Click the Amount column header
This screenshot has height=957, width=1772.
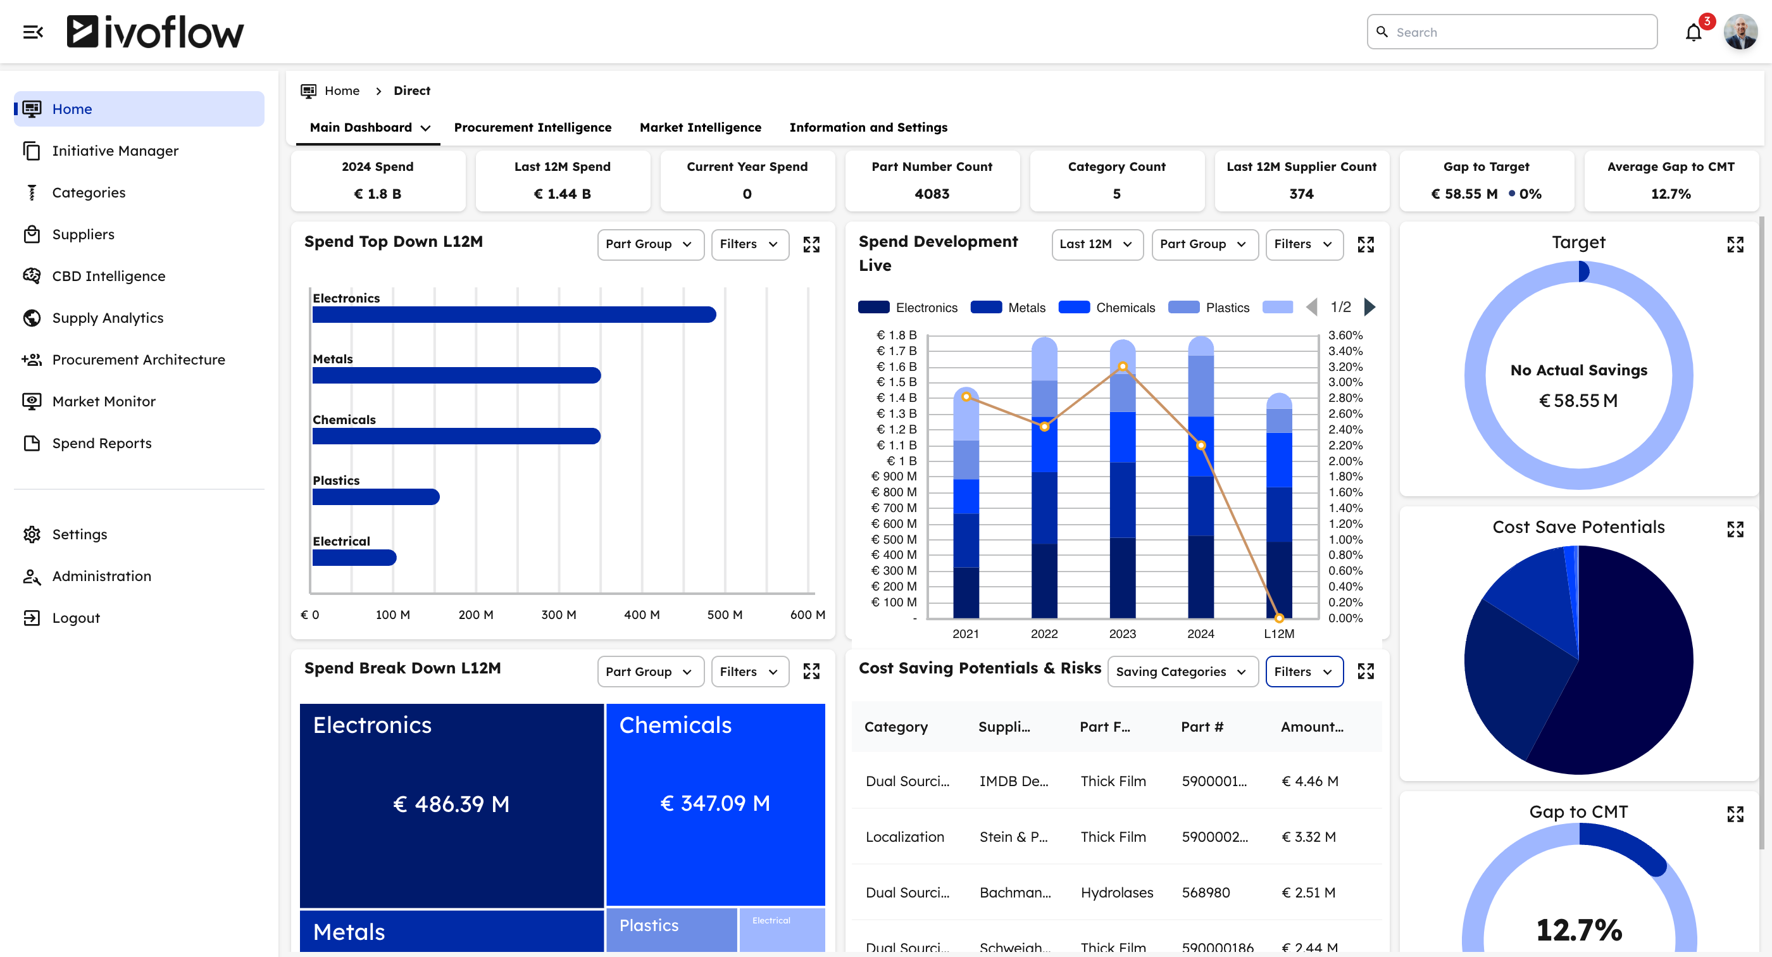click(x=1311, y=727)
